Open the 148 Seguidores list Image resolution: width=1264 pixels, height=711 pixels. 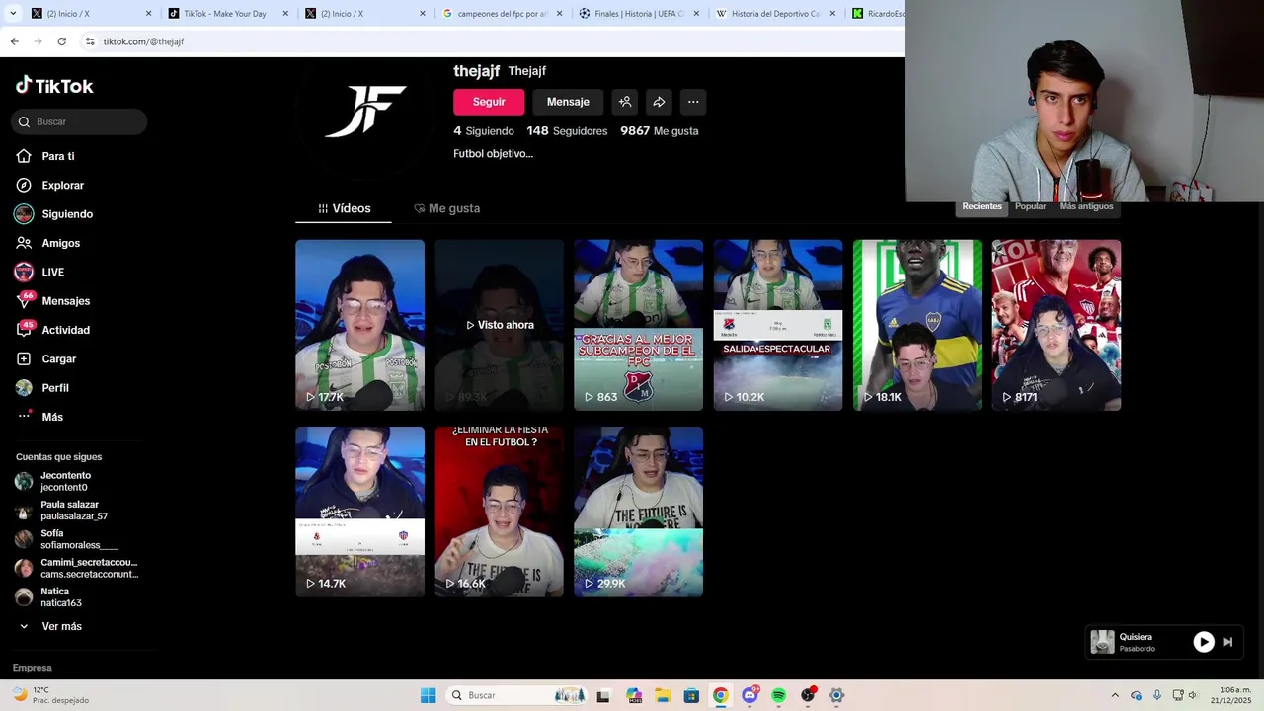coord(567,131)
